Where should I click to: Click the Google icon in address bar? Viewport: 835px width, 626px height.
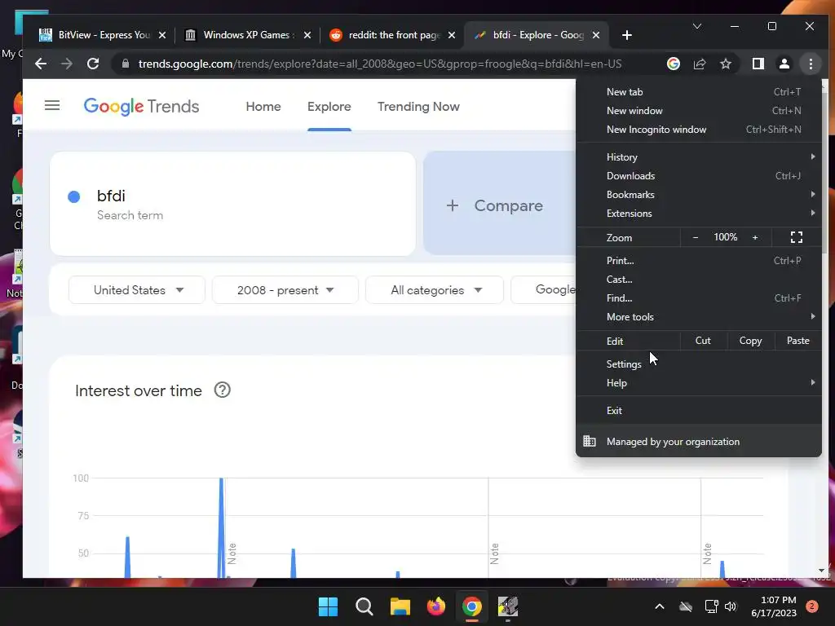[x=673, y=64]
